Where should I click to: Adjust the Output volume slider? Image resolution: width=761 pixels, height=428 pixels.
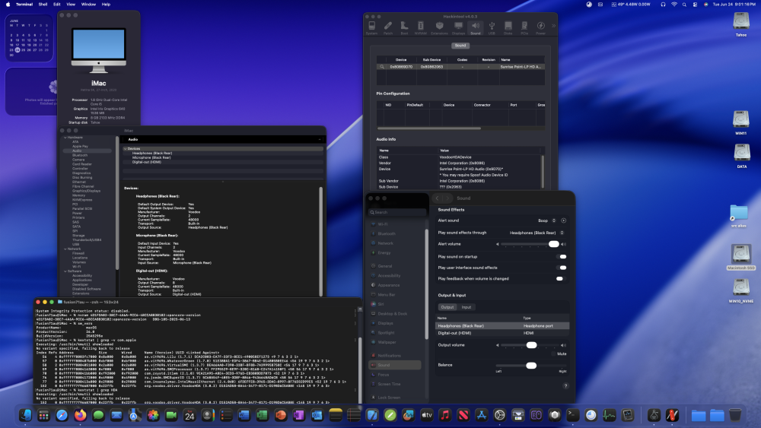click(x=531, y=345)
